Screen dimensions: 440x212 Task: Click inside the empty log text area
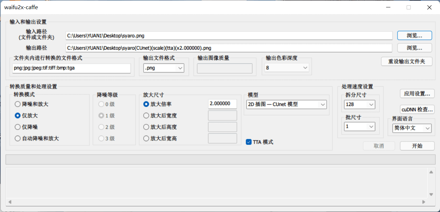click(x=216, y=183)
